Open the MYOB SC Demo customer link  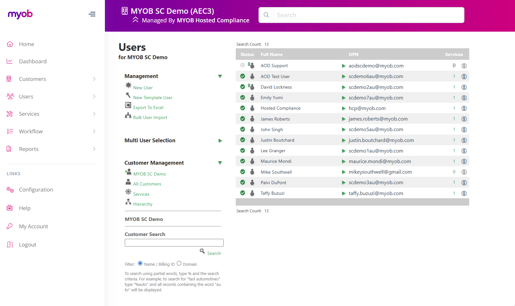click(x=150, y=174)
